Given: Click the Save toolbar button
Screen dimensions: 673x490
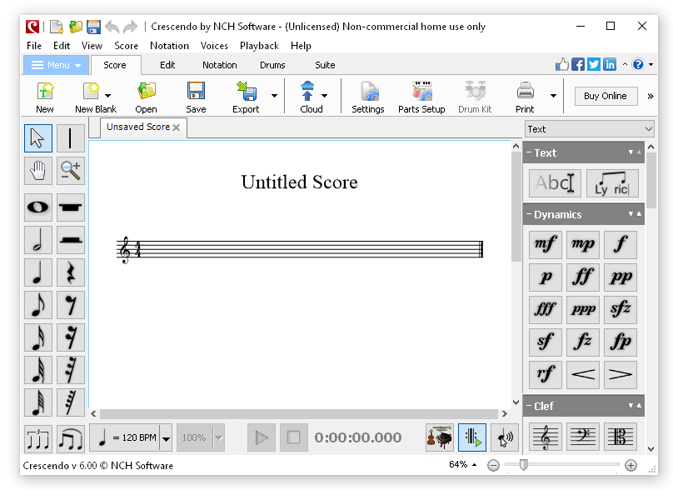Looking at the screenshot, I should click(196, 97).
